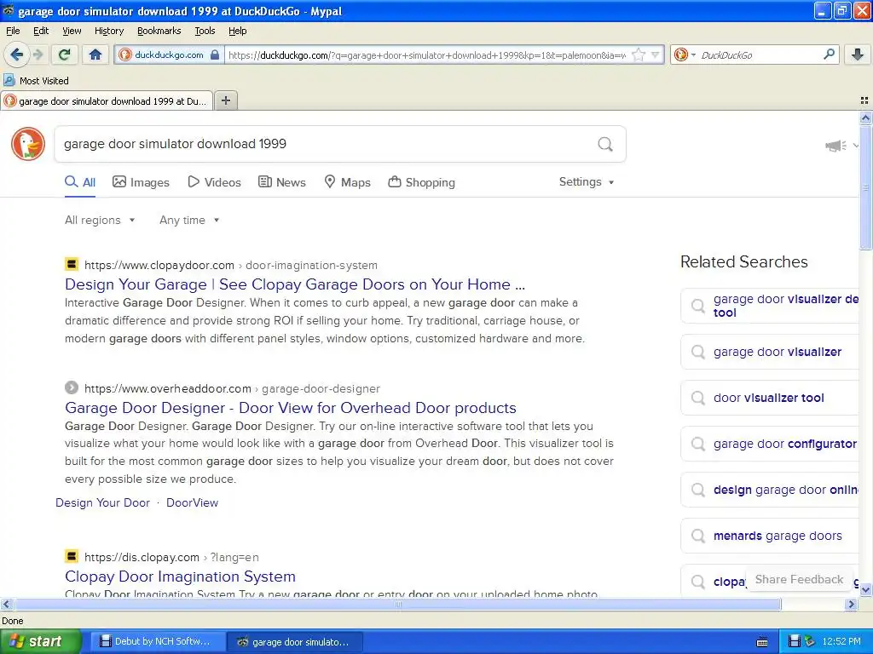The height and width of the screenshot is (654, 873).
Task: Click the Clopay favicon beside clopaydoor.com result
Action: (x=72, y=264)
